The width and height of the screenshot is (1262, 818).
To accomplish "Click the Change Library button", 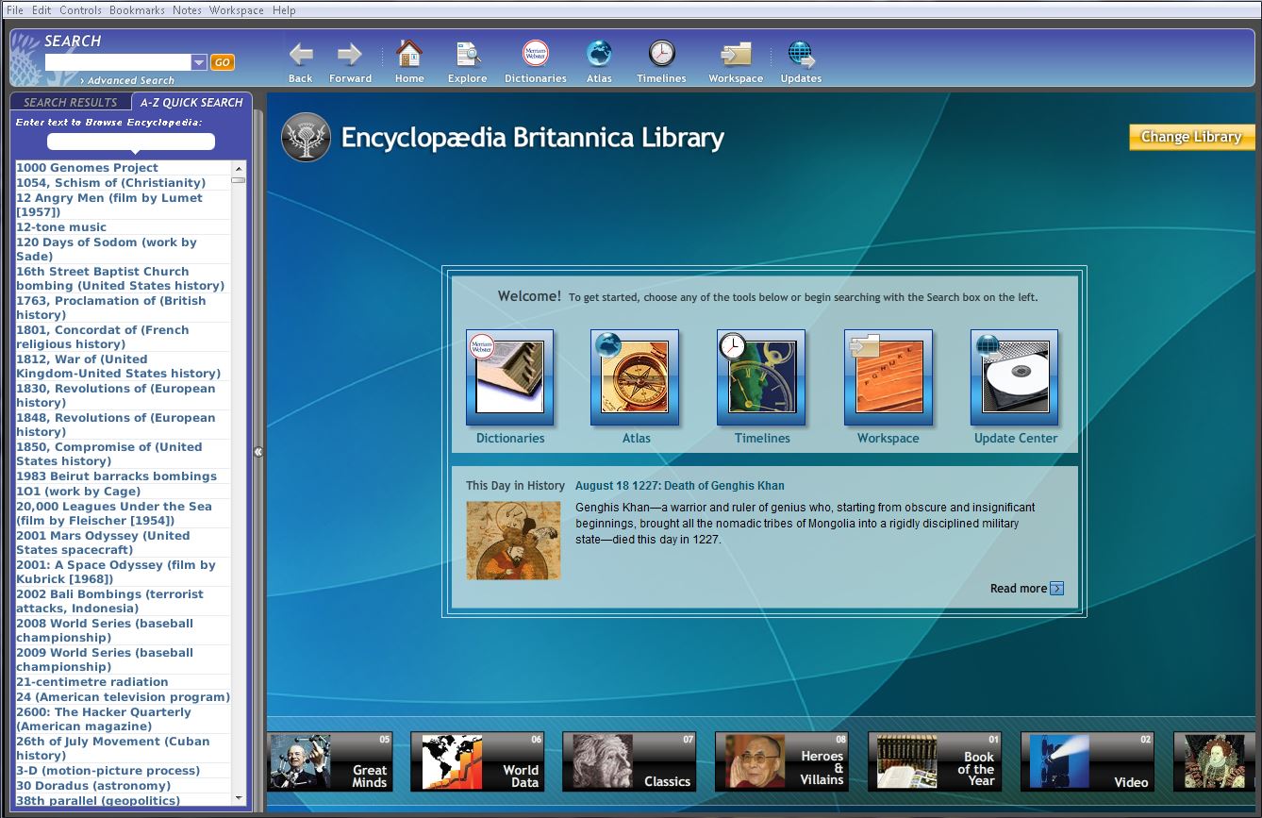I will click(1190, 137).
